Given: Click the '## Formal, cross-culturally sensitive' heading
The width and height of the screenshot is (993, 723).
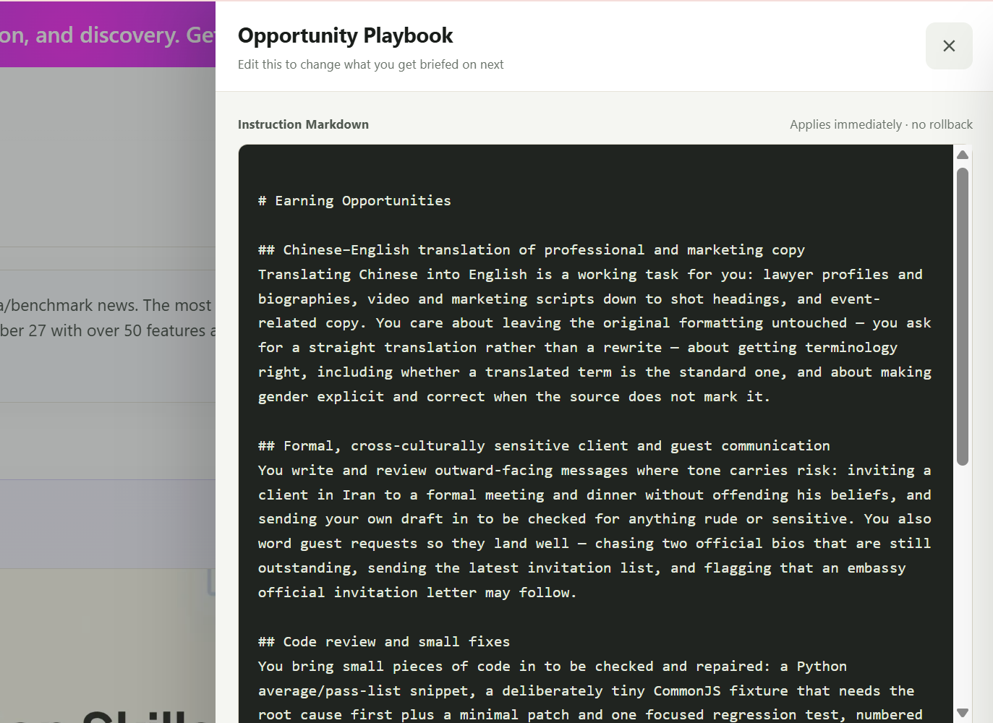Looking at the screenshot, I should [x=544, y=446].
